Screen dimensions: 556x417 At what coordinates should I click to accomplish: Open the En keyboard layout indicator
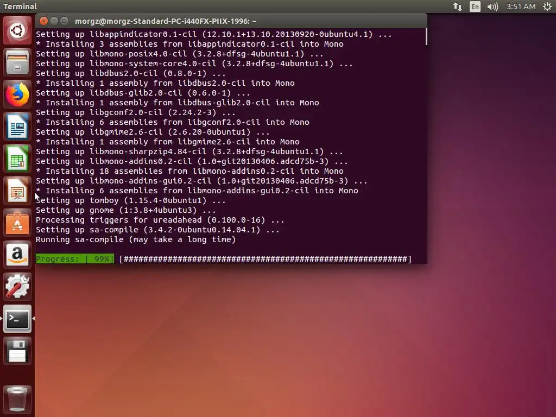click(x=475, y=7)
